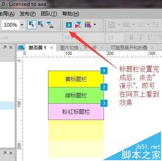Open the line width dropdown arrow

pyautogui.click(x=134, y=25)
